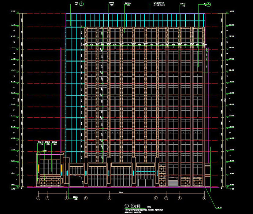Select grid axis bubble 9
The image size is (253, 214).
tap(204, 198)
